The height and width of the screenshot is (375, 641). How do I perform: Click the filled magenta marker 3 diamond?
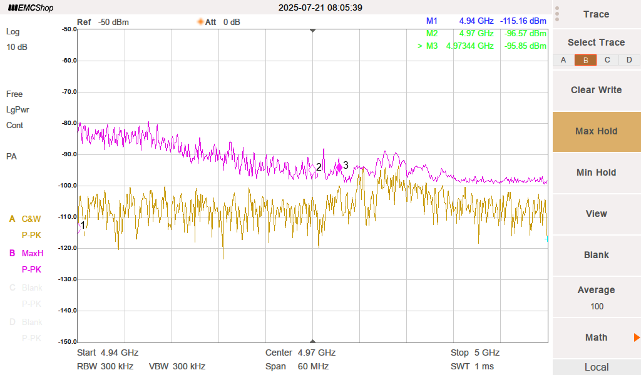(339, 167)
